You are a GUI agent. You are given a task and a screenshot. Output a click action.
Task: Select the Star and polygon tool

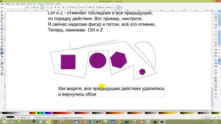tap(2, 36)
